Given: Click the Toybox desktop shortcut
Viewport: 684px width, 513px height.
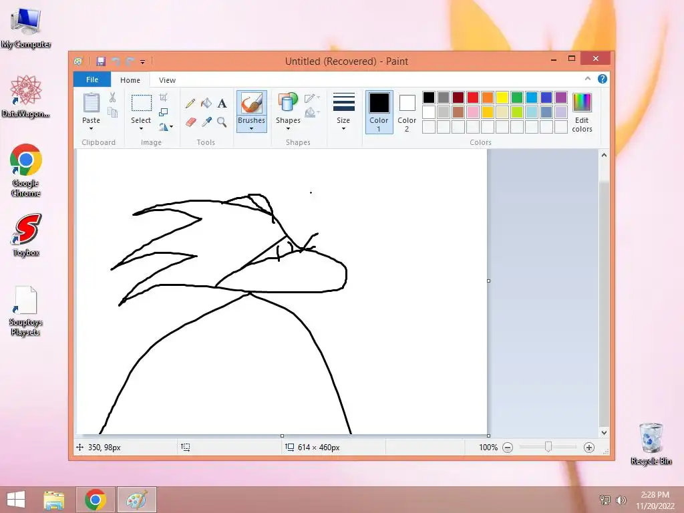Looking at the screenshot, I should click(26, 236).
